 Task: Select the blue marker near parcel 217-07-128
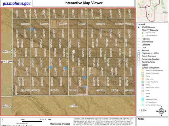[x=32, y=29]
